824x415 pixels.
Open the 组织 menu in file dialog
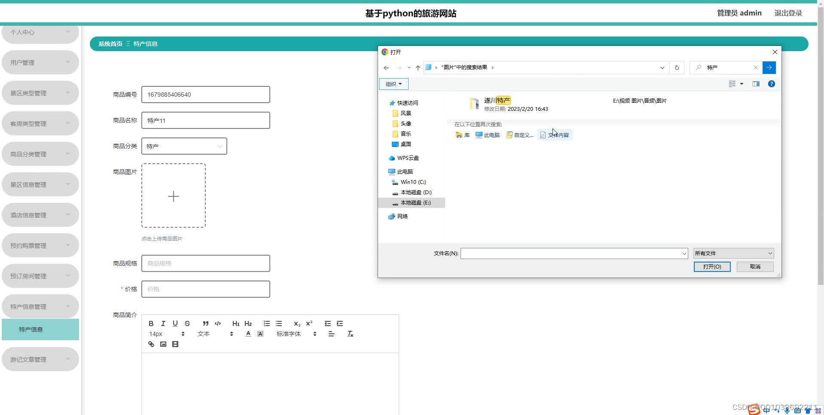394,84
